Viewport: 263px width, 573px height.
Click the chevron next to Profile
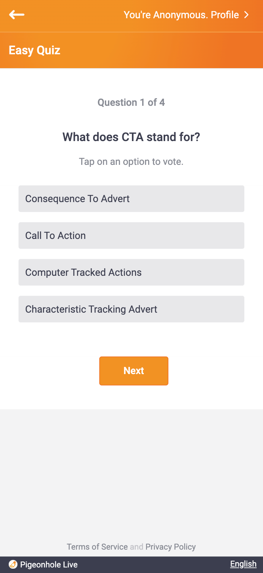(x=246, y=15)
